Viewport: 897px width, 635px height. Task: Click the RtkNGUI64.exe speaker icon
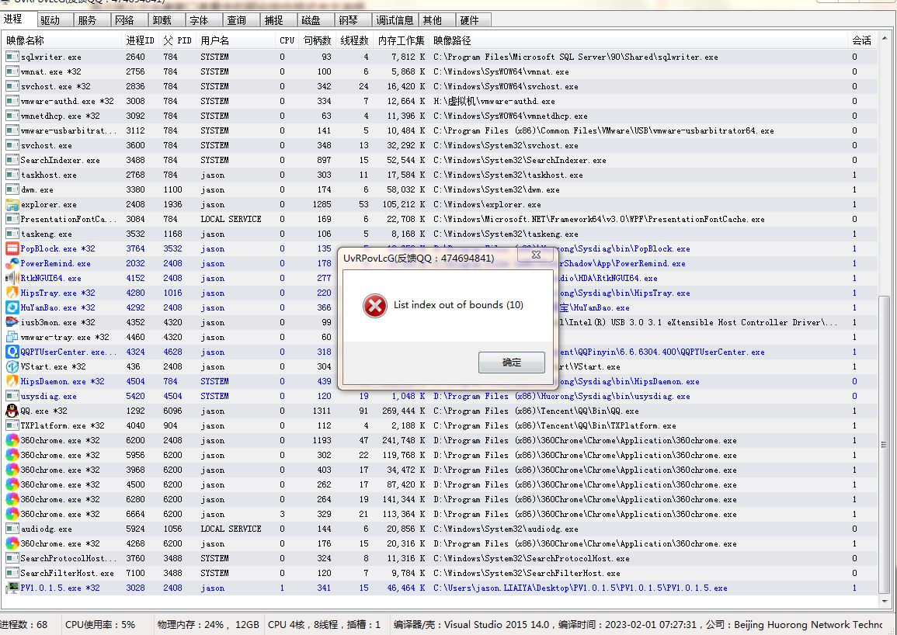12,278
